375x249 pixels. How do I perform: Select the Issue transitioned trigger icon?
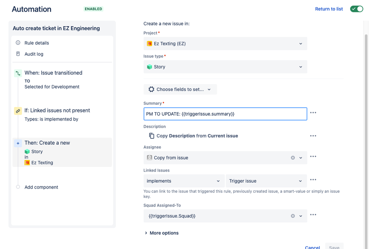(18, 73)
